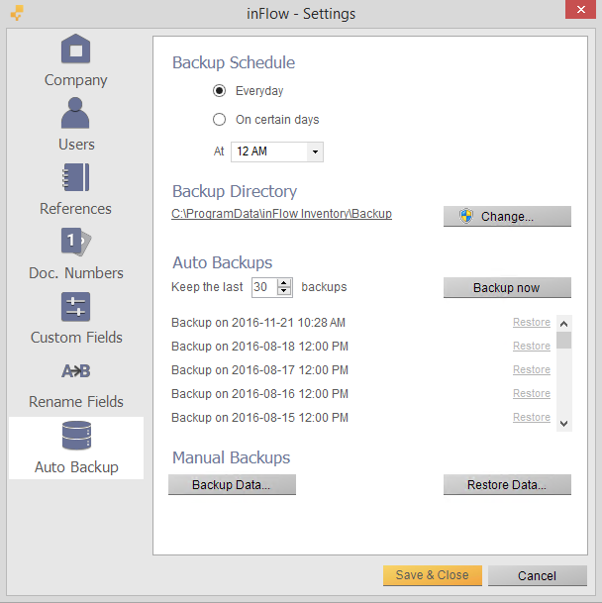Open References tab label
This screenshot has width=602, height=603.
[x=76, y=209]
